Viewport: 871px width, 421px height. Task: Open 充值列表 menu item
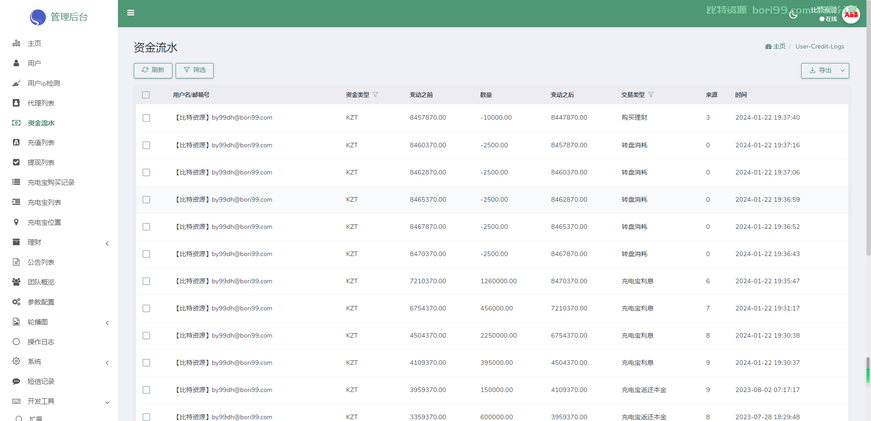tap(41, 142)
